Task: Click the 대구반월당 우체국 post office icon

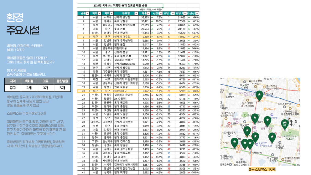Action: coord(273,155)
